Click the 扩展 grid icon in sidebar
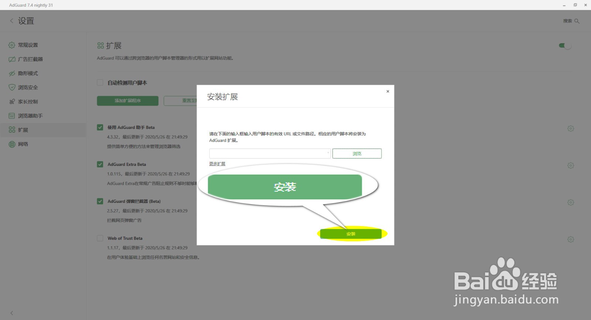 (12, 130)
